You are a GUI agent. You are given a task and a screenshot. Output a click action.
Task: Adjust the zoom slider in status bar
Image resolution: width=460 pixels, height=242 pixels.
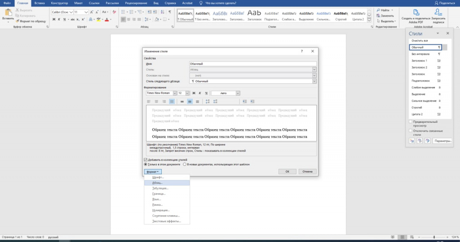tap(434, 237)
